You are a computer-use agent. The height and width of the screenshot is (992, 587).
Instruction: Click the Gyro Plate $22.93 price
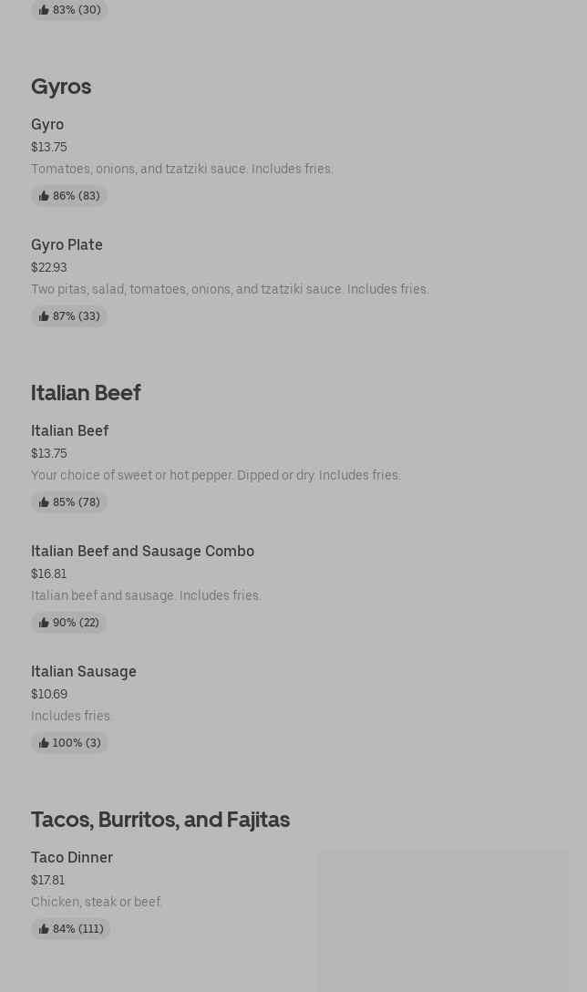[49, 267]
